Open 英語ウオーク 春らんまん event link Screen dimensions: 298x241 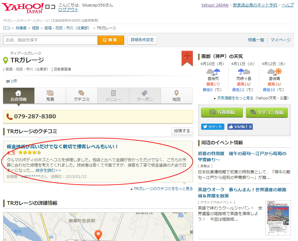click(242, 192)
